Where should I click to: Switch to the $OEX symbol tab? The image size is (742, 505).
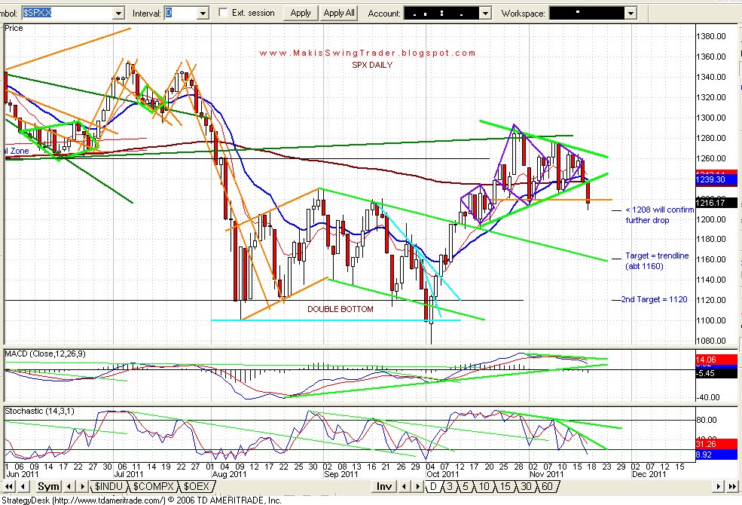[197, 486]
